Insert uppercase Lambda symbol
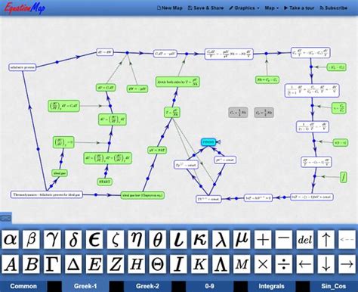 221,264
